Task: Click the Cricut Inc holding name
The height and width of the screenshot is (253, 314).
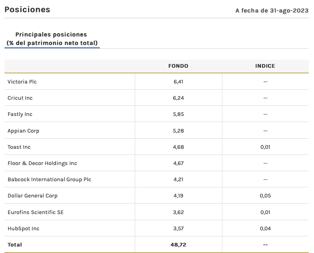Action: [20, 98]
